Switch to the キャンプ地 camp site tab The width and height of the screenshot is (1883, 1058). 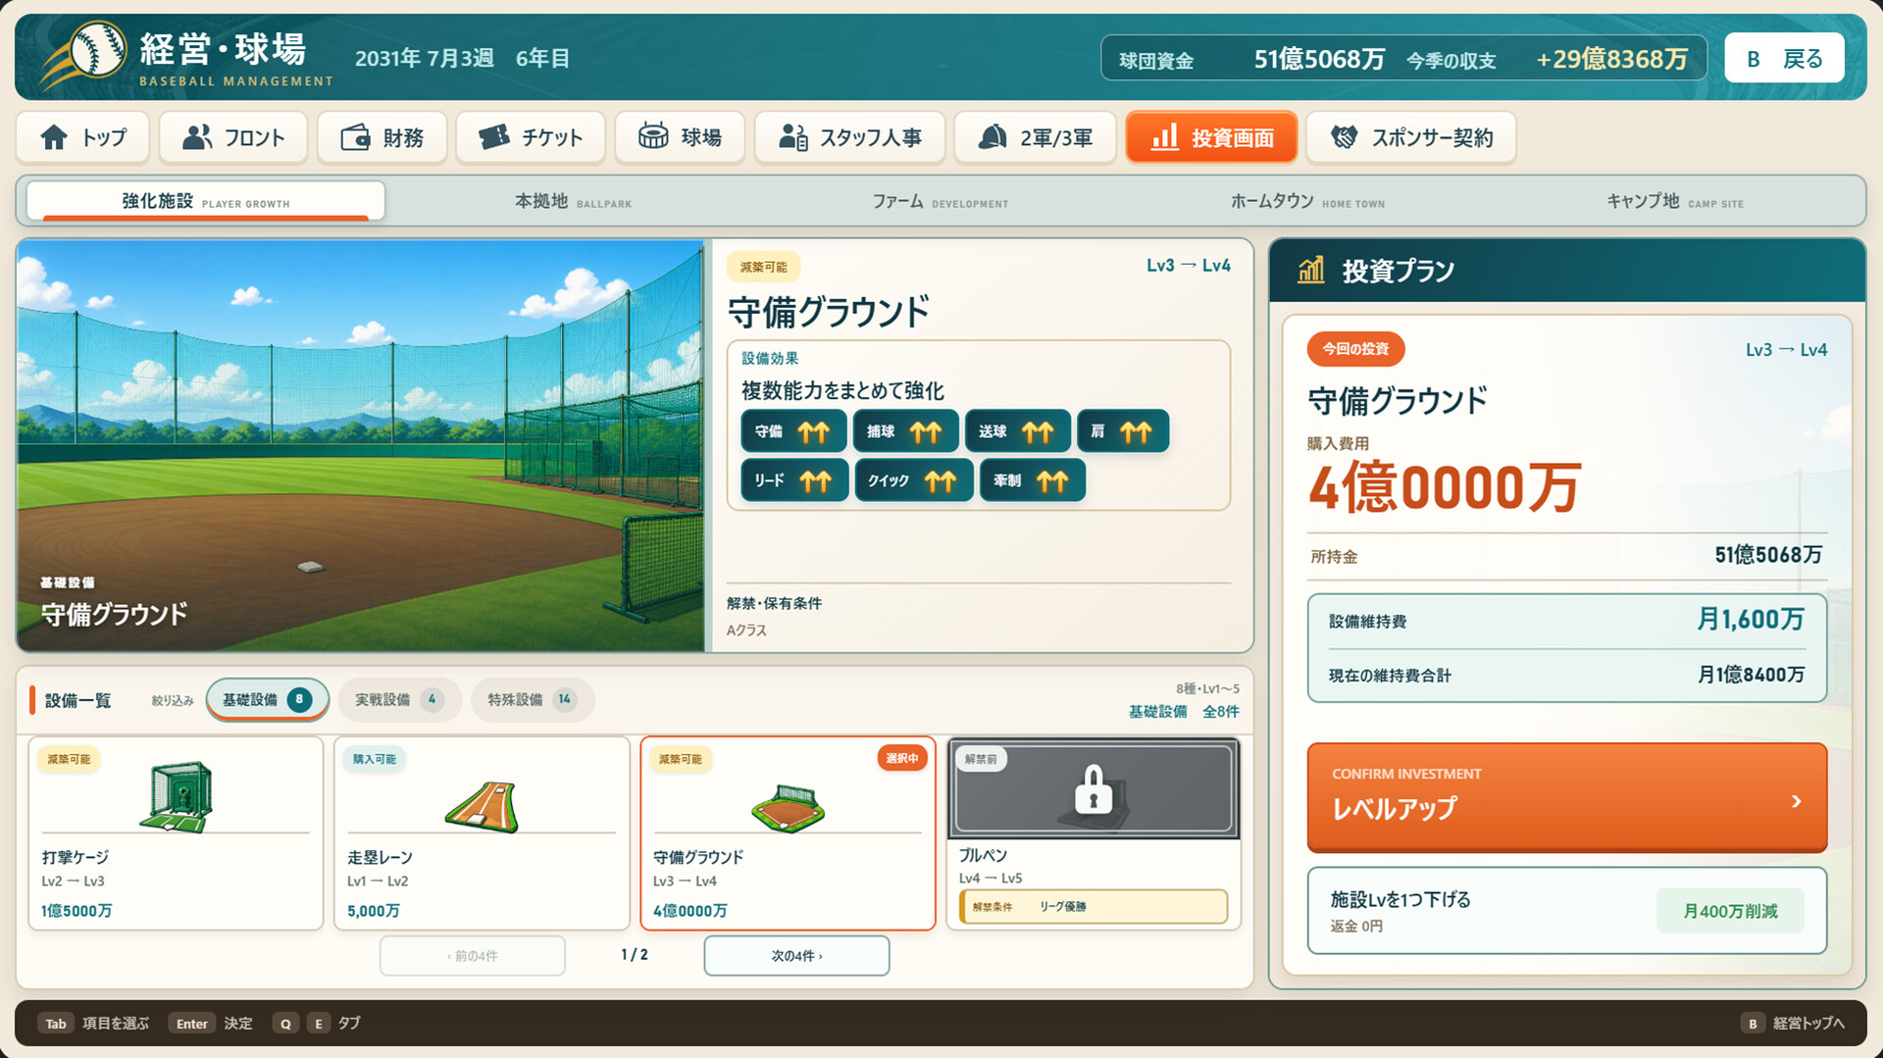tap(1675, 201)
